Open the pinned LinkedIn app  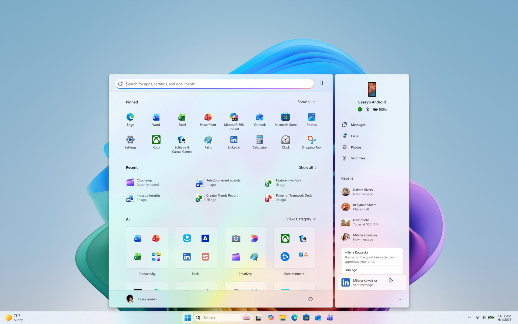[234, 142]
